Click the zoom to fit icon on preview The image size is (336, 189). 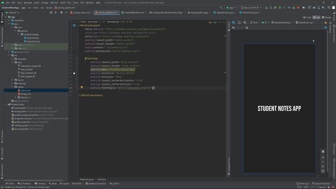tap(323, 171)
